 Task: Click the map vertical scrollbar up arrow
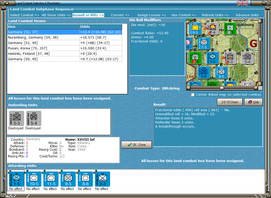pos(260,21)
